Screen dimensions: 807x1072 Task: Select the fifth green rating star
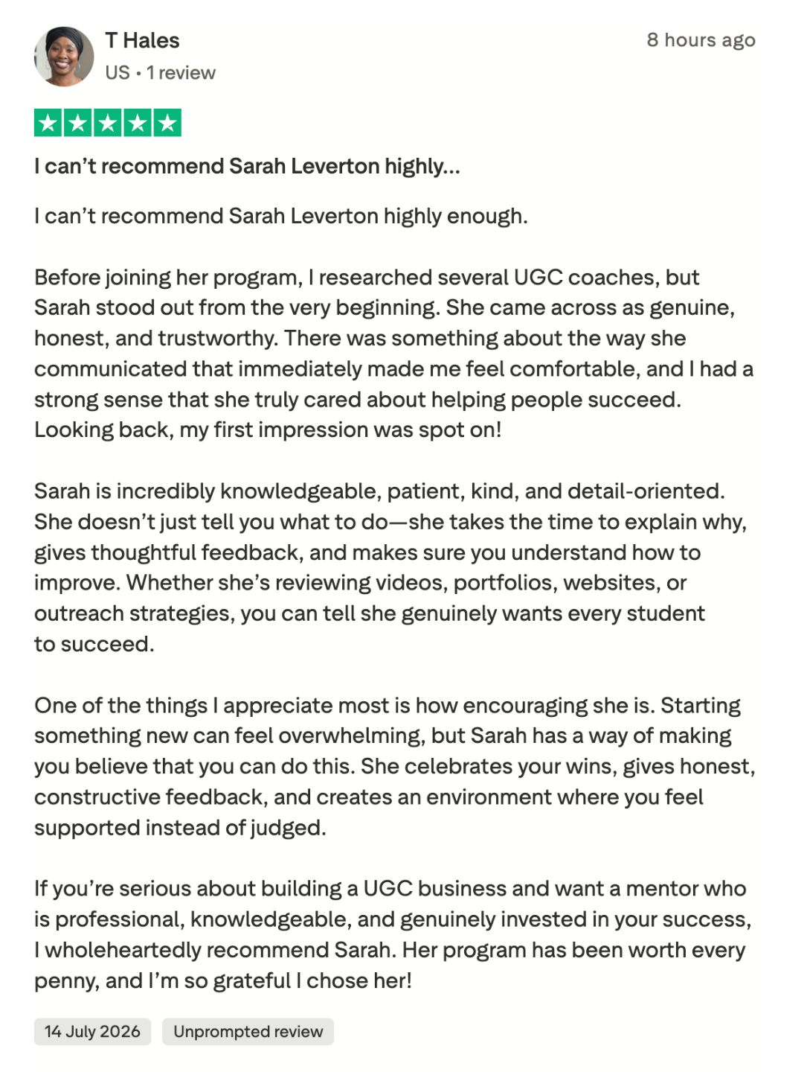click(x=167, y=123)
